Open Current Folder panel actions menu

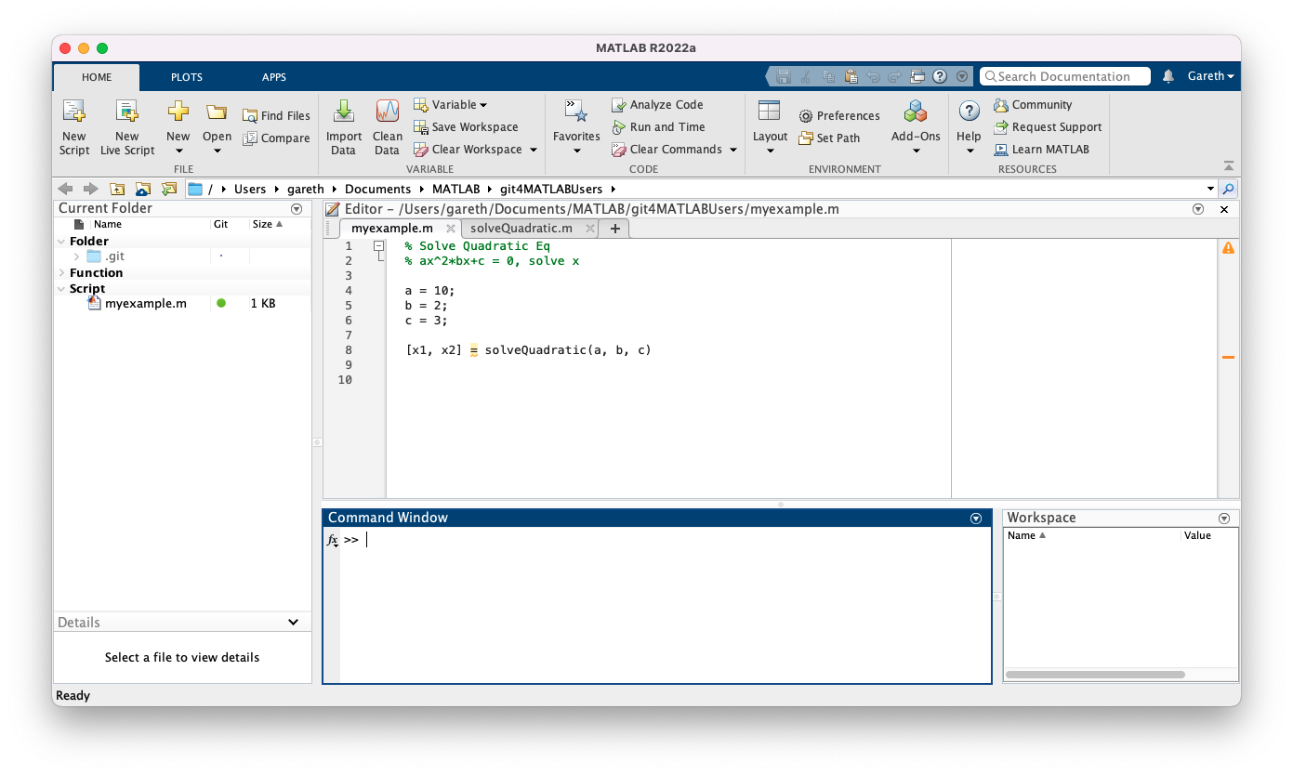tap(297, 209)
